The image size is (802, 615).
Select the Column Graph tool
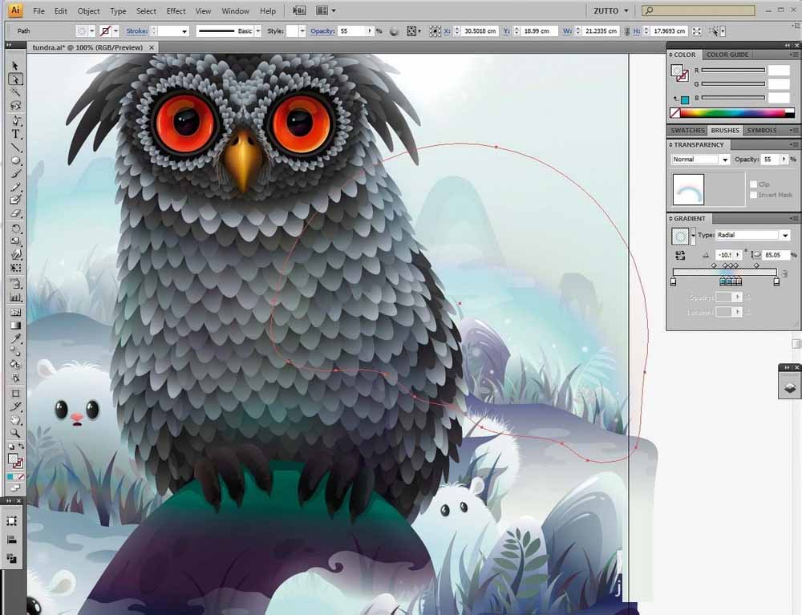click(x=15, y=297)
